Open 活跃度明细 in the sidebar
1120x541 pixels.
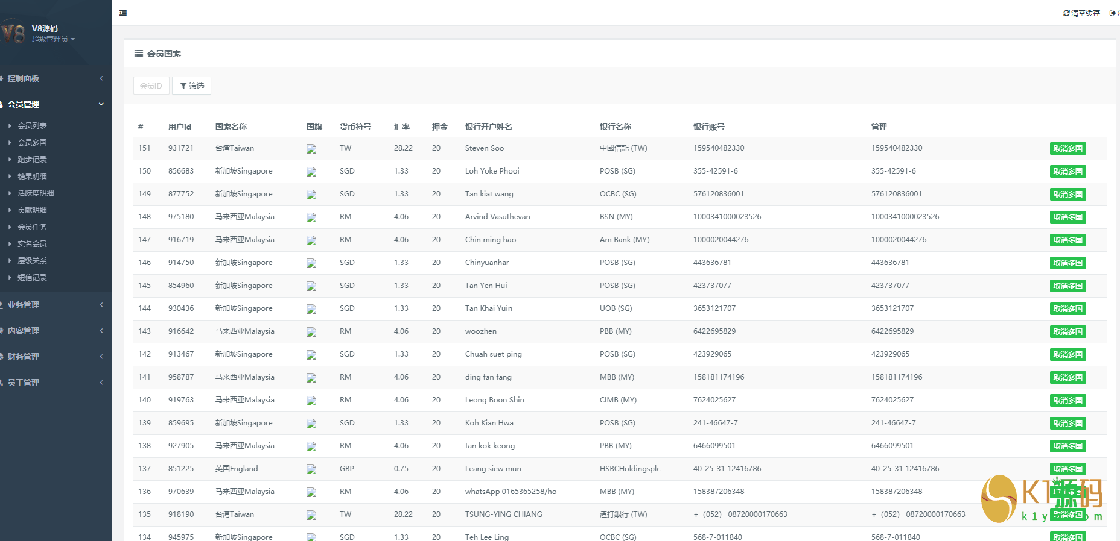pos(36,193)
